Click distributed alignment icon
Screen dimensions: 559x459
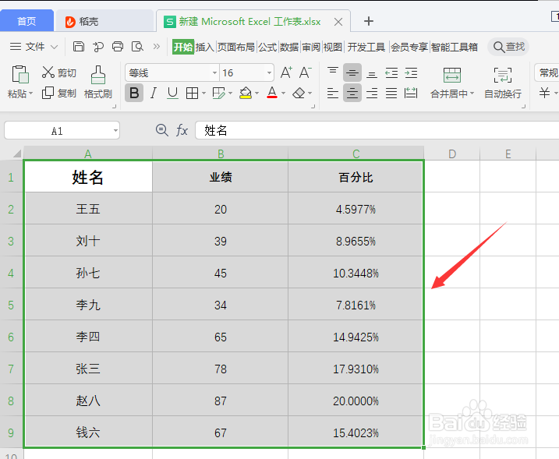[411, 94]
